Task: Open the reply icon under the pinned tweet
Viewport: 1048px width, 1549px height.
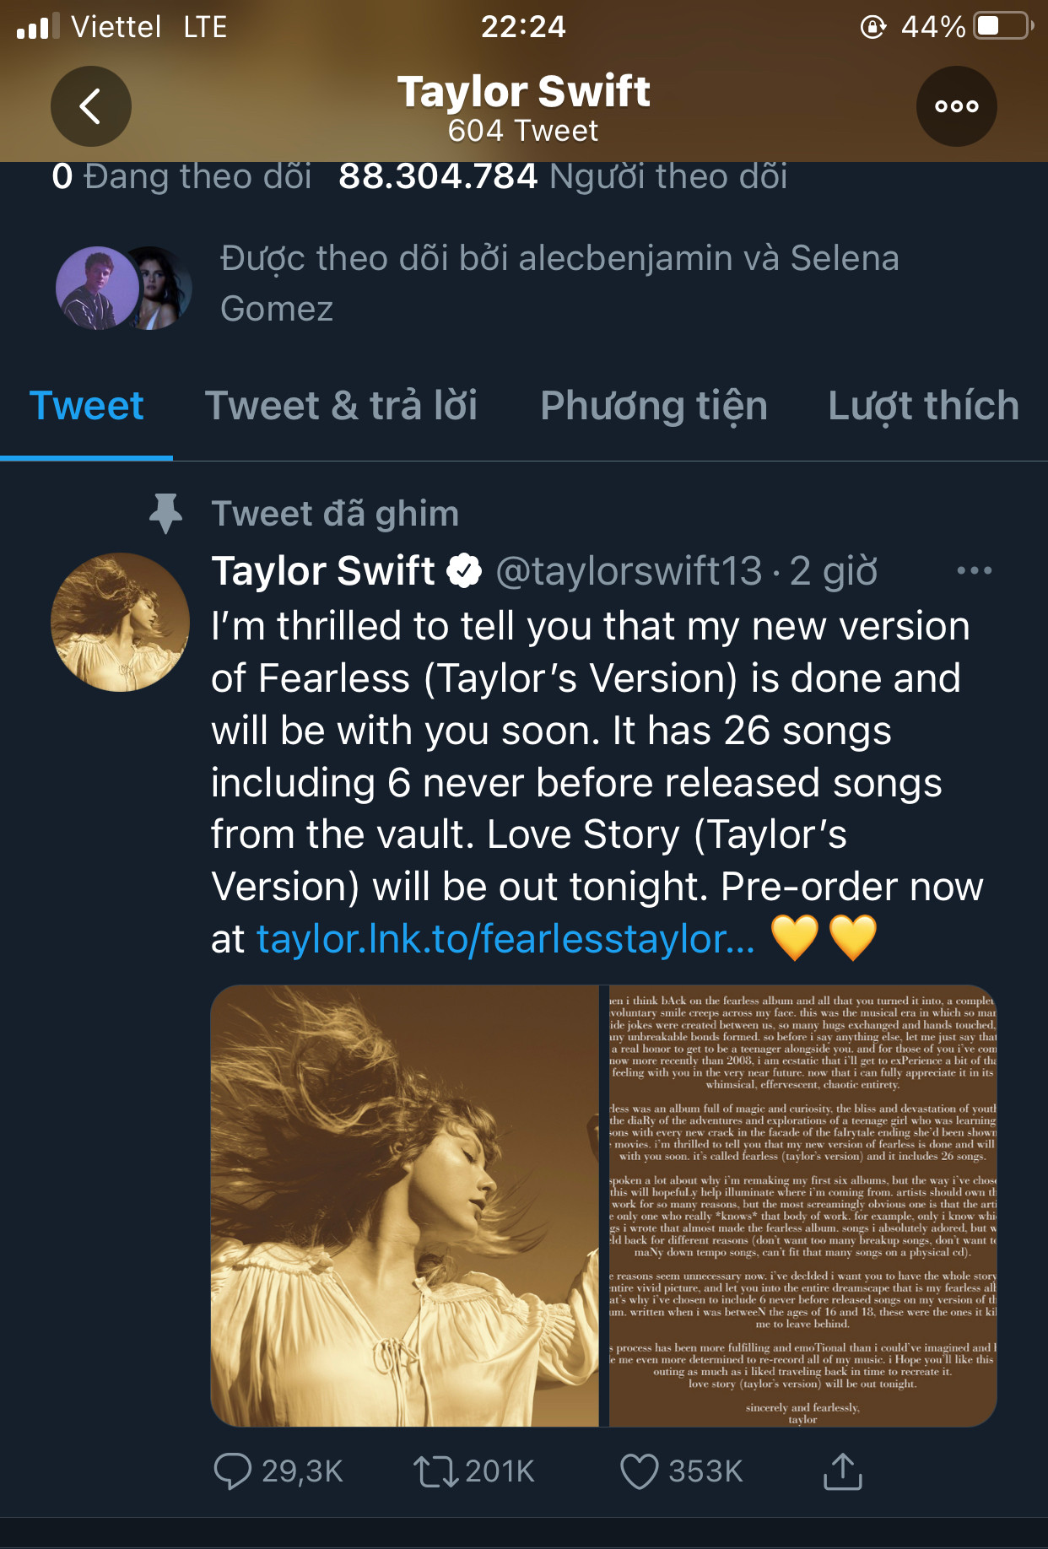Action: click(x=233, y=1471)
